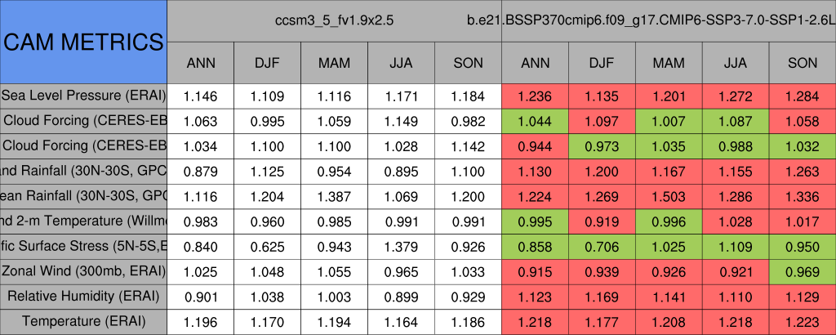Click the blue CAM METRICS header cell
This screenshot has height=335, width=836.
[83, 41]
